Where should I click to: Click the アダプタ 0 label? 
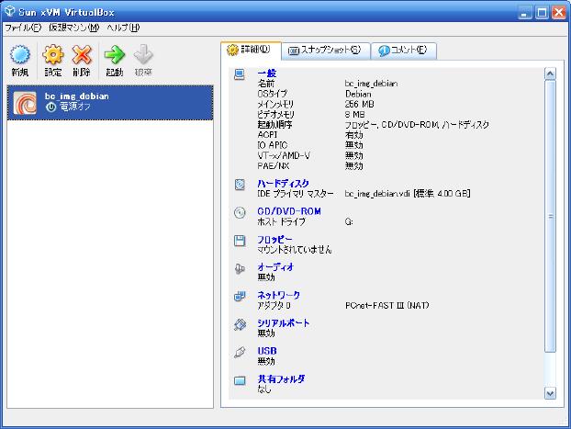point(274,305)
